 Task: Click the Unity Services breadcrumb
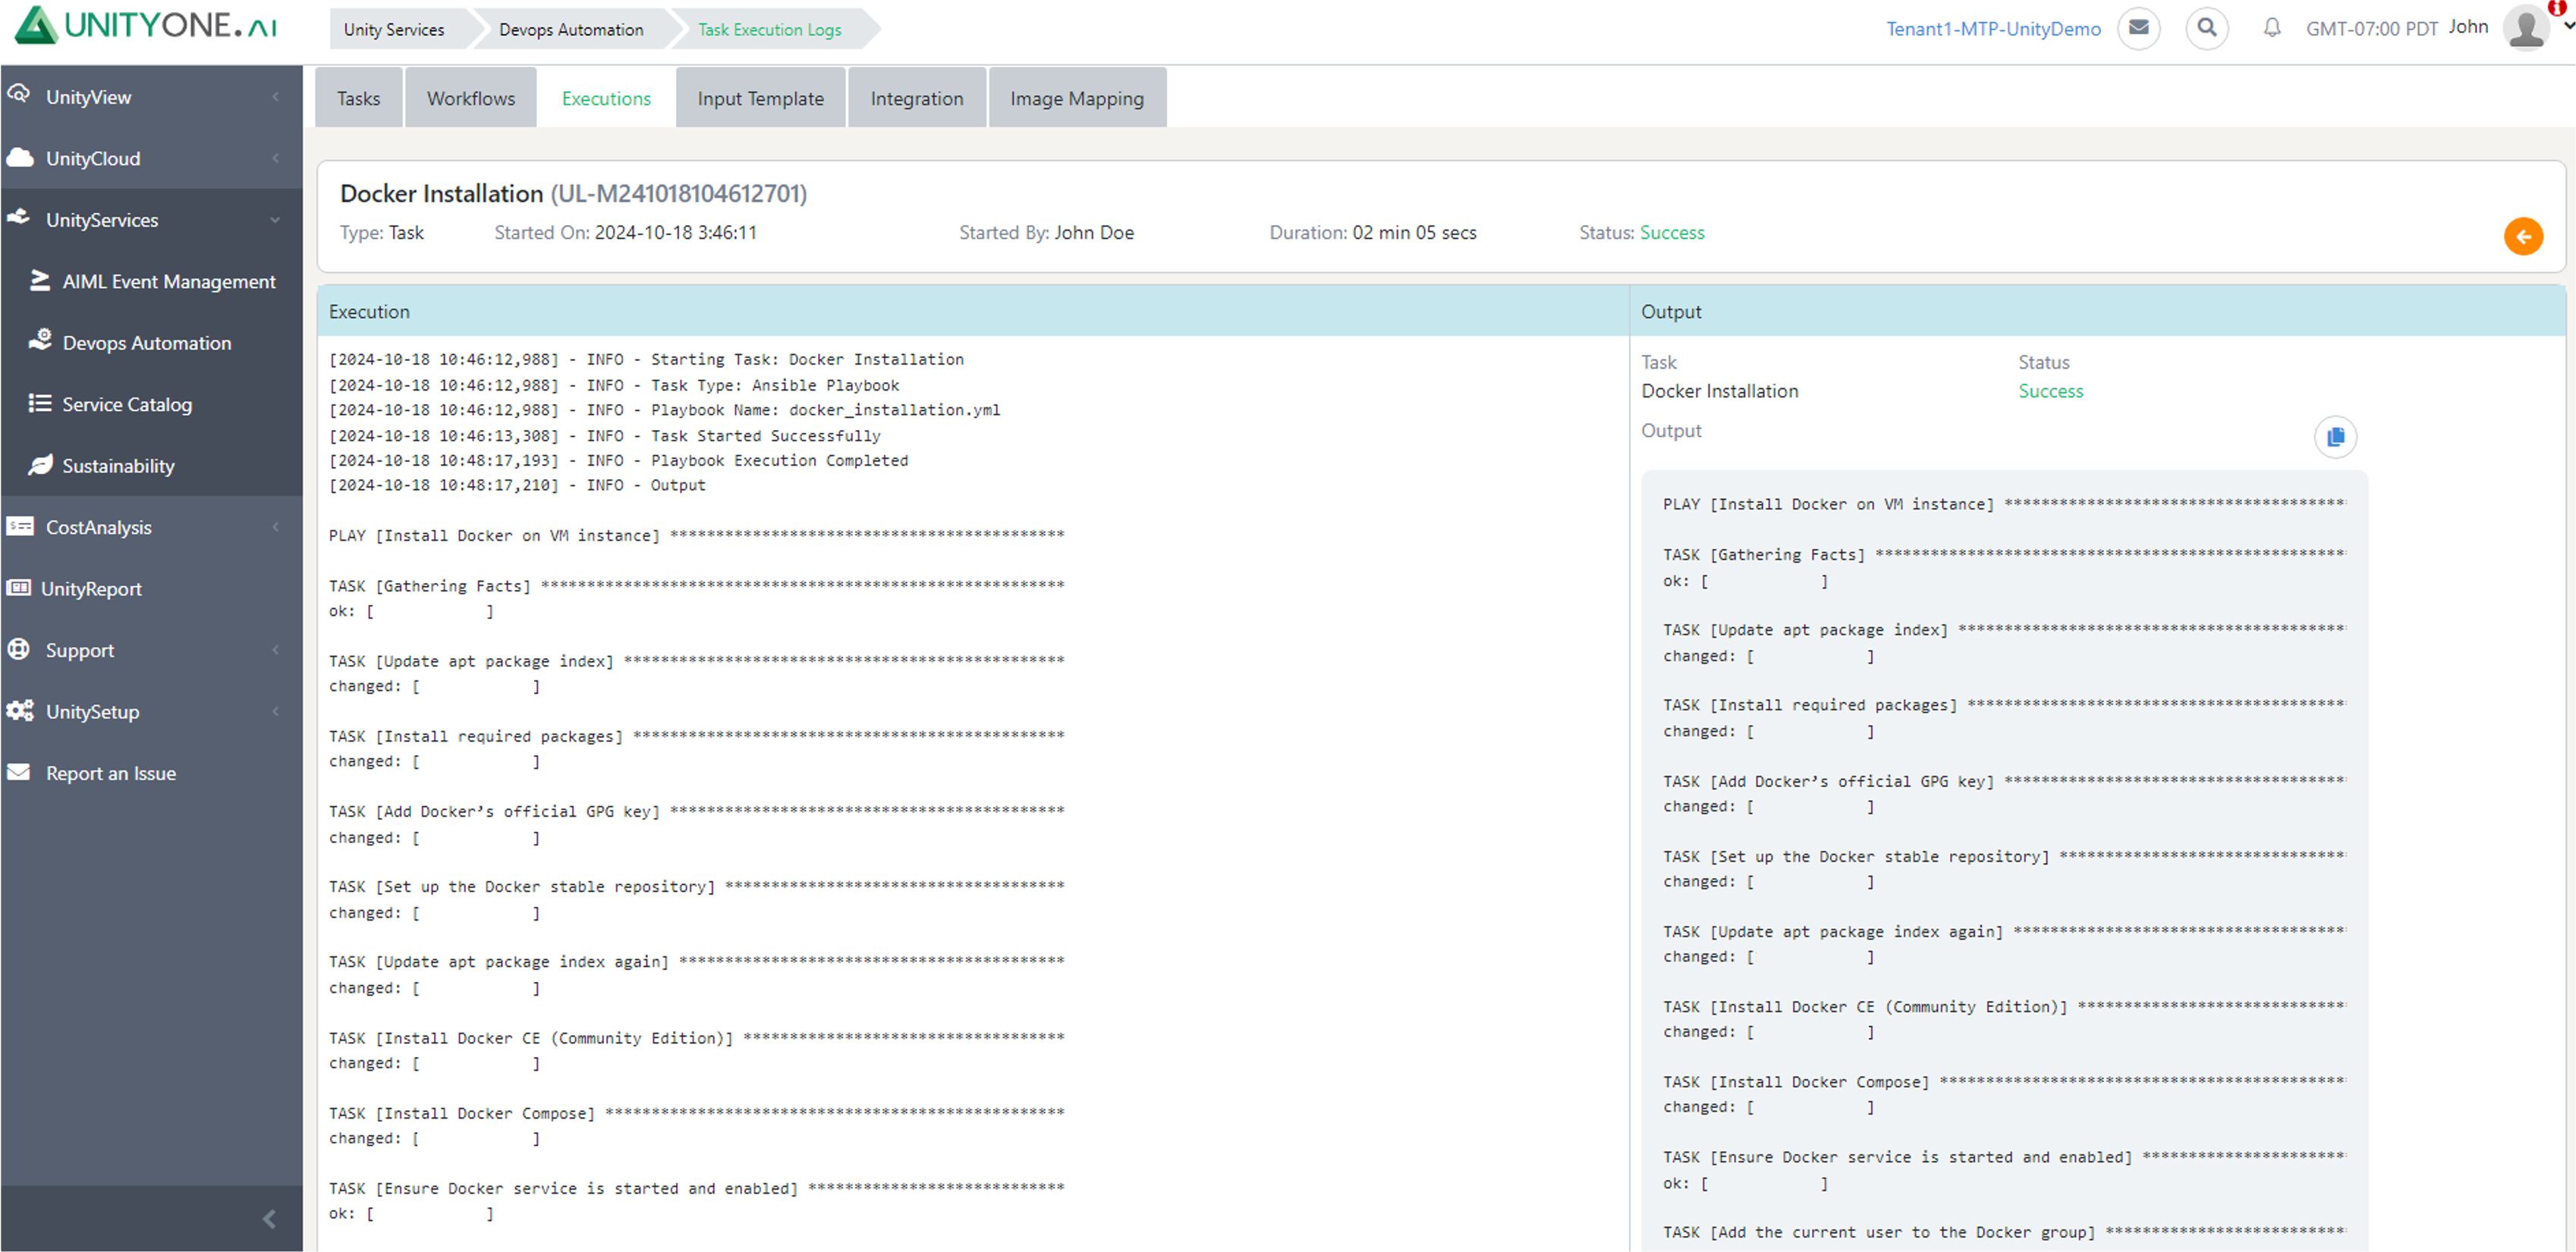394,29
